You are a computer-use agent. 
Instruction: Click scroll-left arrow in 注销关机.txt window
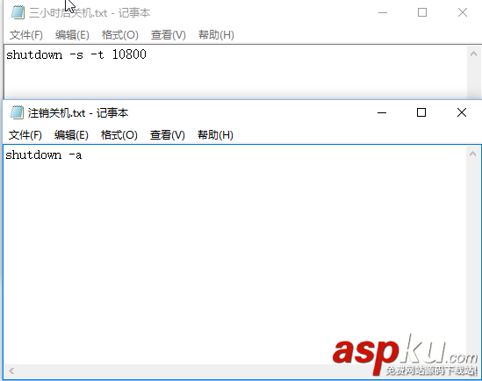coord(11,371)
